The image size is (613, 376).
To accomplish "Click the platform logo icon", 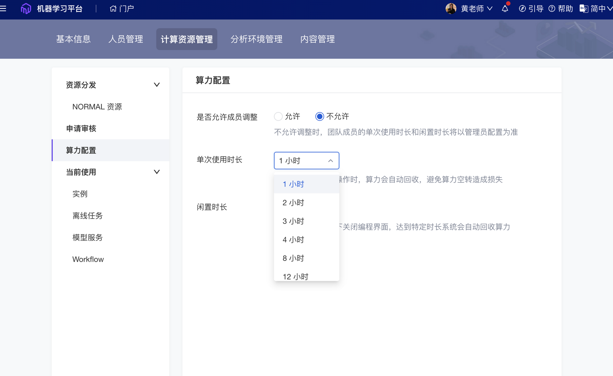I will tap(26, 9).
